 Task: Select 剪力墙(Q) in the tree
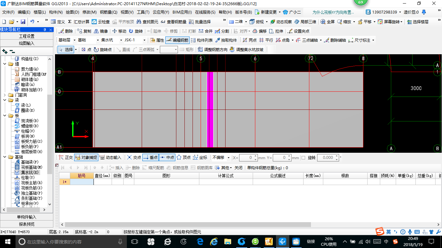30,69
